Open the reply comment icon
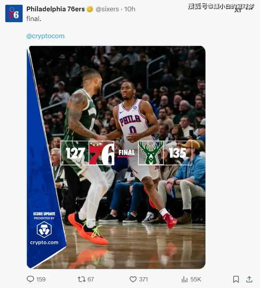This screenshot has height=288, width=260. pyautogui.click(x=30, y=279)
